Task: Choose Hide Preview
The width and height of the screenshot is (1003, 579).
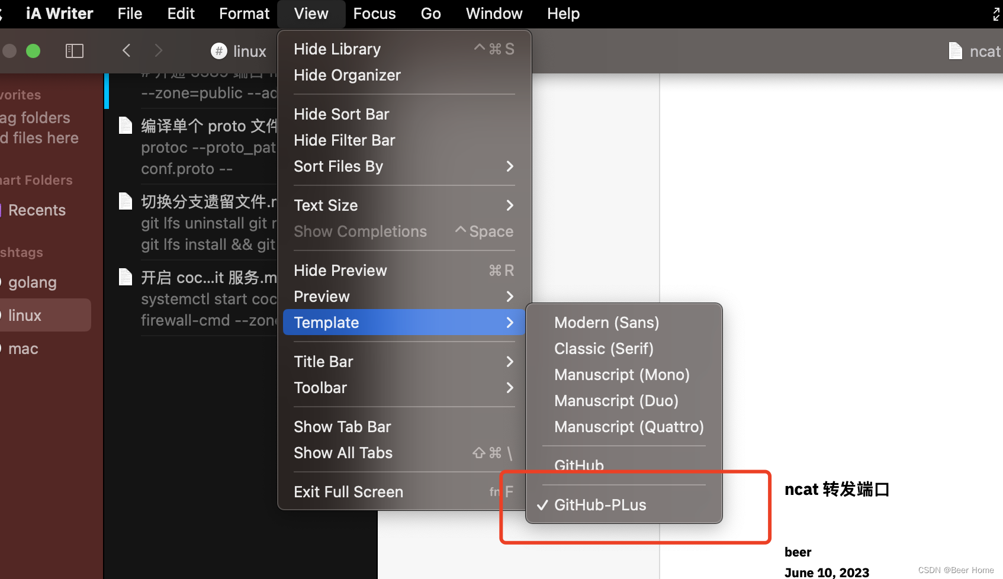Action: pyautogui.click(x=404, y=271)
